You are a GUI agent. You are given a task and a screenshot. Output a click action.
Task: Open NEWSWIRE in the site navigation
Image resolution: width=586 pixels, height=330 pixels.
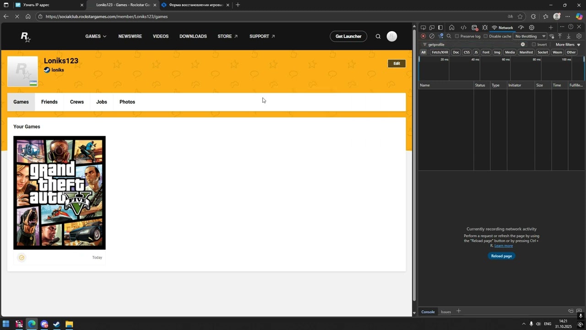130,37
